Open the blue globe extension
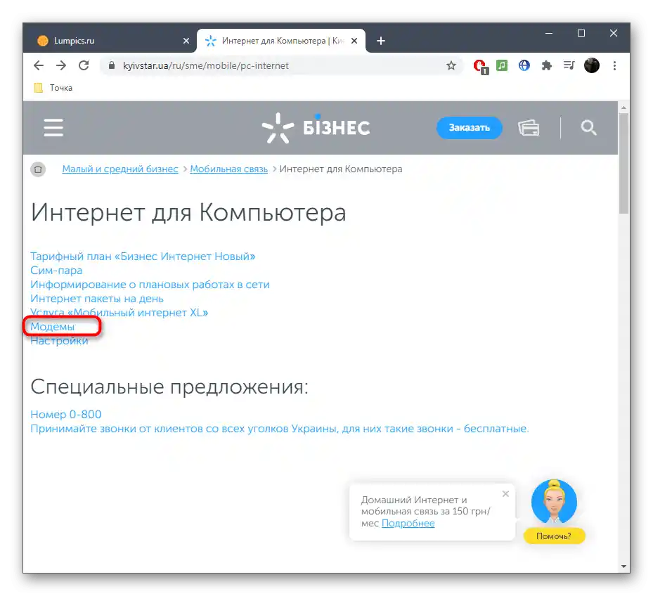This screenshot has width=653, height=596. click(x=524, y=65)
